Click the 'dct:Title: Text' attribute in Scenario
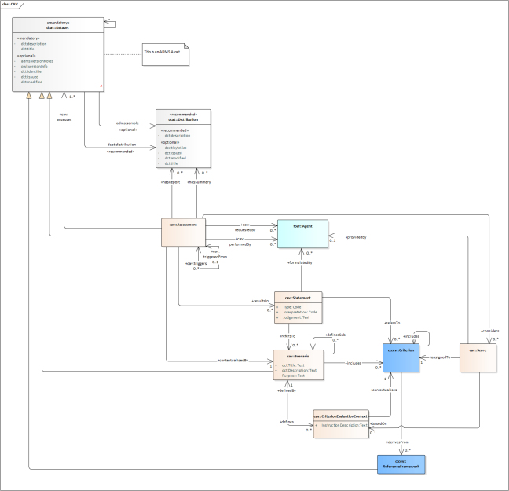509x491 pixels. [x=293, y=365]
